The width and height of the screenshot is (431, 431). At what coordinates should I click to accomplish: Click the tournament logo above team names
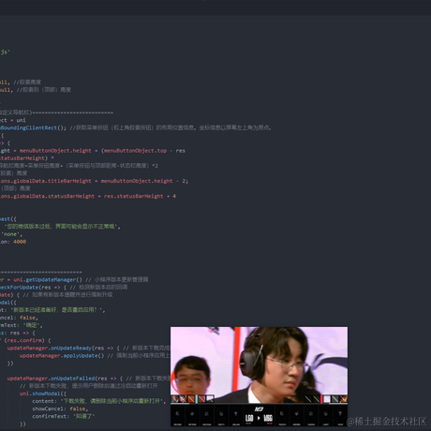259,409
